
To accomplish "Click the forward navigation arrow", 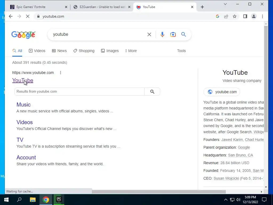I will pos(19,16).
